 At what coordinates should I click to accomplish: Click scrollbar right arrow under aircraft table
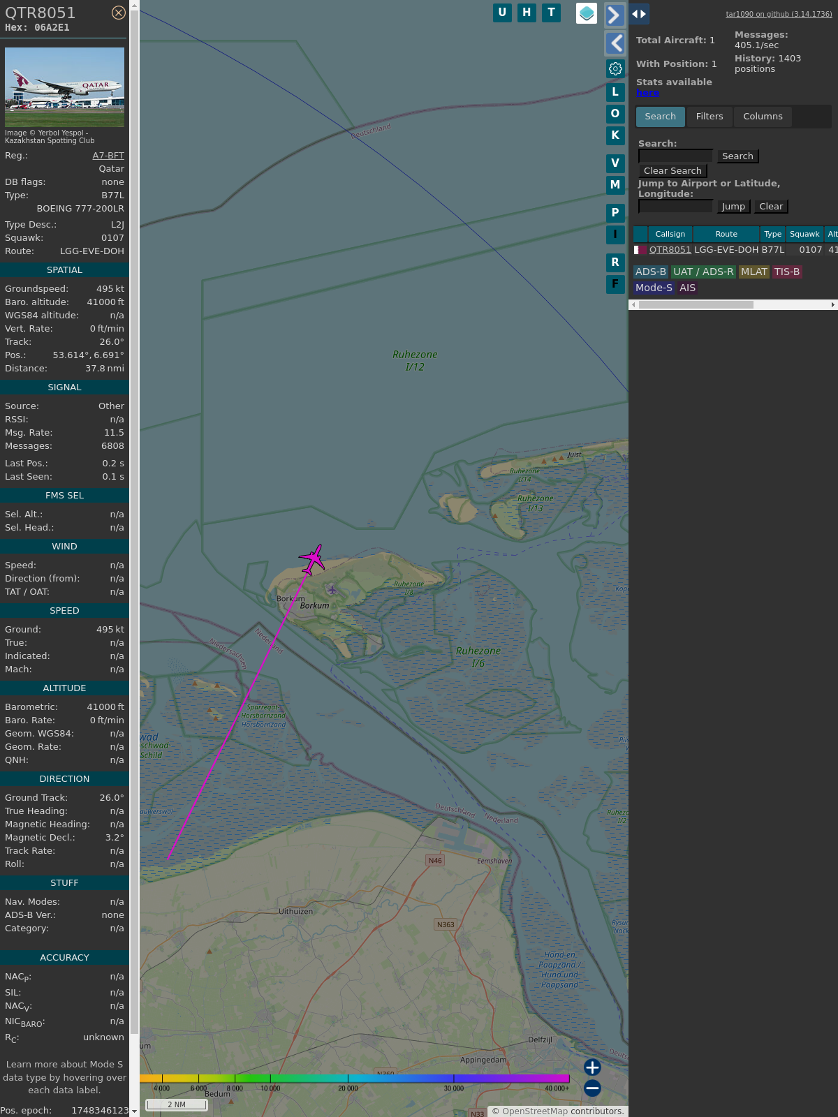pyautogui.click(x=833, y=304)
